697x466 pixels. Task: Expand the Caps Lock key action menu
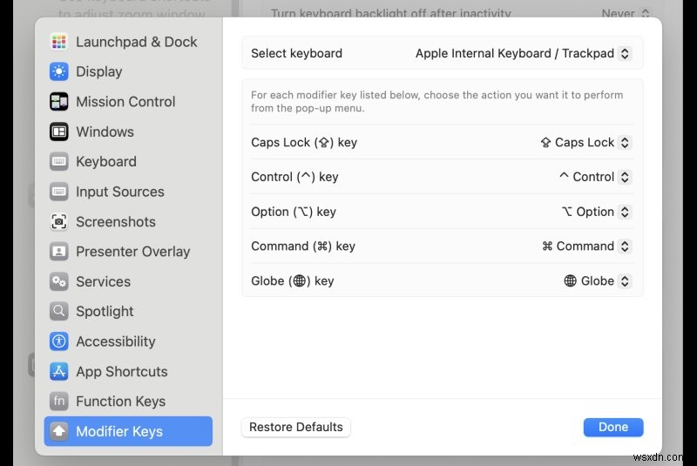coord(585,143)
